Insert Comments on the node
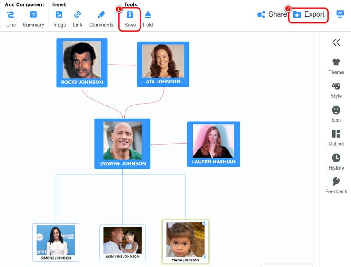 point(101,19)
